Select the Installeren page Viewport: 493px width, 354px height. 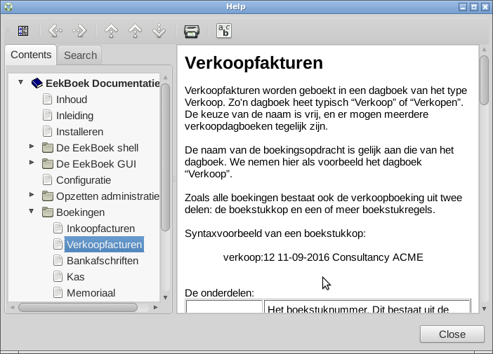pyautogui.click(x=79, y=132)
